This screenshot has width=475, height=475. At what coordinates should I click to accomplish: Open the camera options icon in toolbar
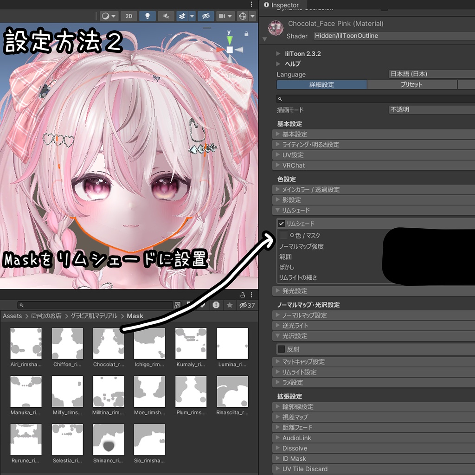click(224, 16)
